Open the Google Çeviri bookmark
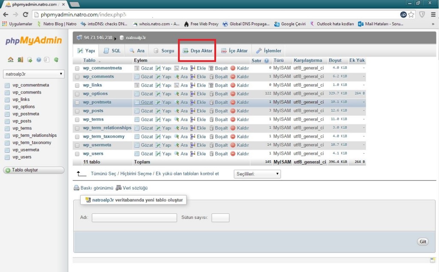This screenshot has height=272, width=439. 290,24
